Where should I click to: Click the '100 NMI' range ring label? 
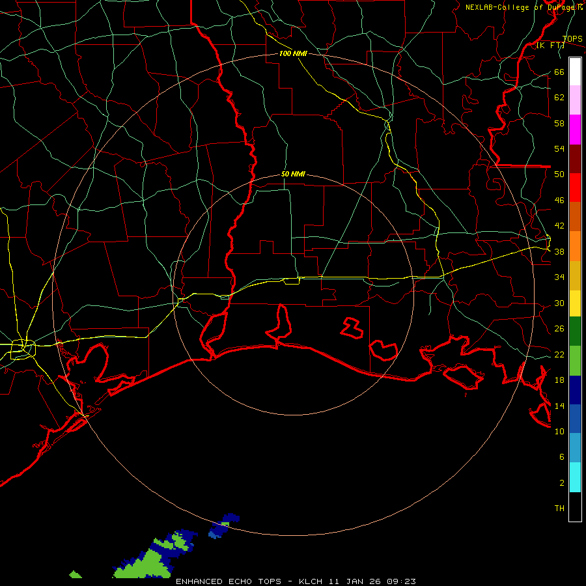click(x=293, y=53)
